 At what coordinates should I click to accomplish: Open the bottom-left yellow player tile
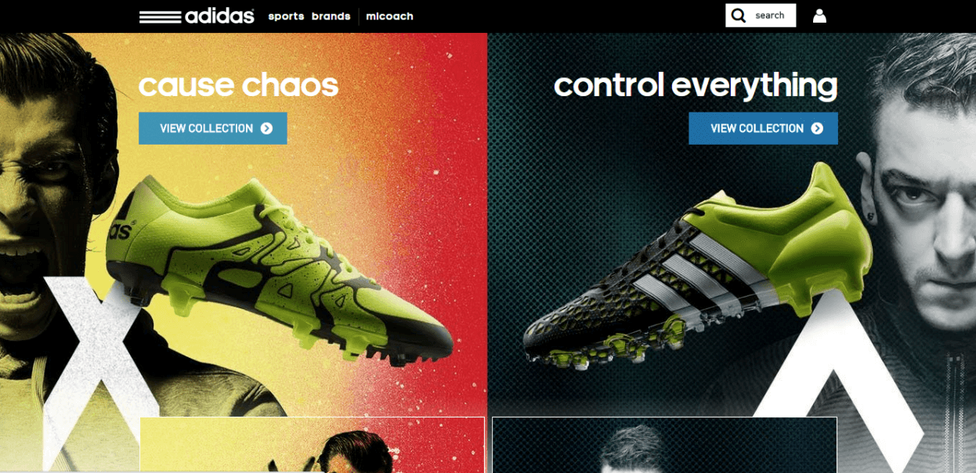pos(312,445)
